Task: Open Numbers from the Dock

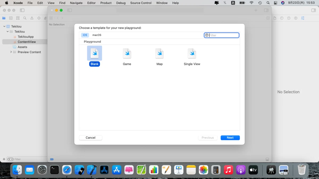Action: click(x=154, y=170)
